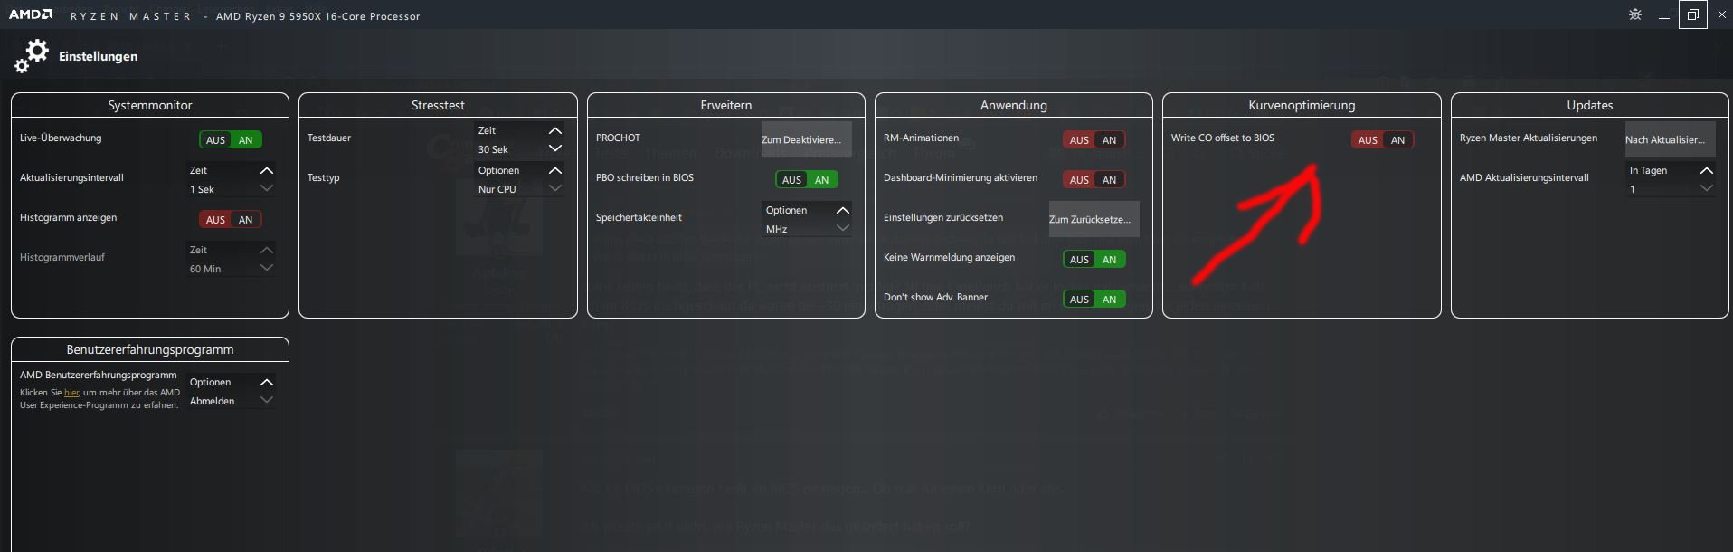This screenshot has height=552, width=1733.
Task: Decrease Aktualisierungsintervall with down arrow
Action: (x=267, y=188)
